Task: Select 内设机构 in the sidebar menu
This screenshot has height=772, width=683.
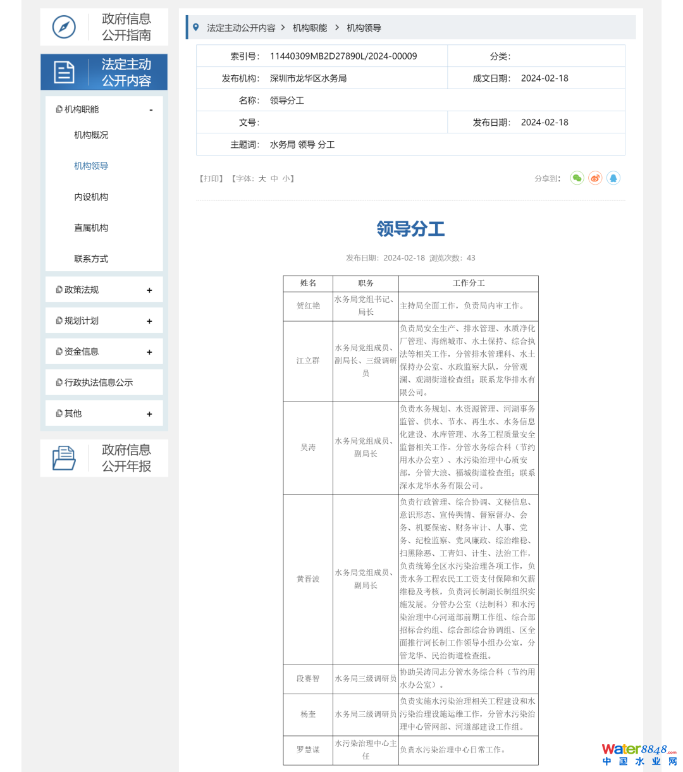Action: (91, 197)
